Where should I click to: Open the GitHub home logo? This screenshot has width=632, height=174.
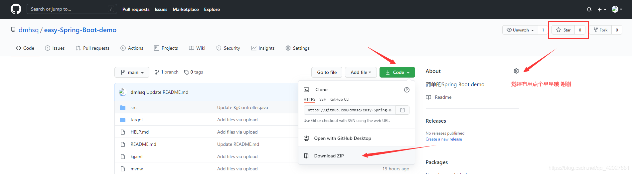tap(16, 9)
